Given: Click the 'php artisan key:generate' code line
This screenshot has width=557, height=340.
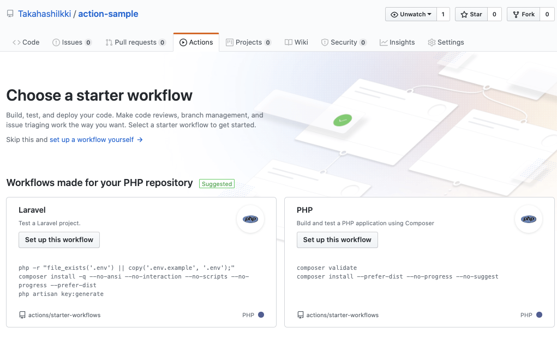Looking at the screenshot, I should 61,294.
